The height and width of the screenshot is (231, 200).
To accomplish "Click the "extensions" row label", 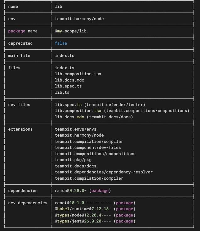I will [20, 129].
